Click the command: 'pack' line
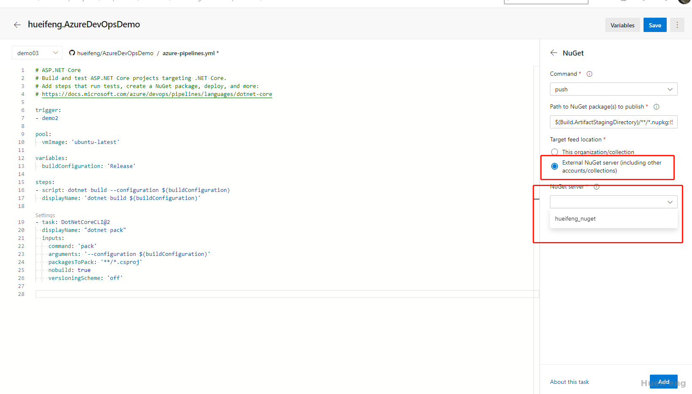This screenshot has width=692, height=394. coord(72,246)
